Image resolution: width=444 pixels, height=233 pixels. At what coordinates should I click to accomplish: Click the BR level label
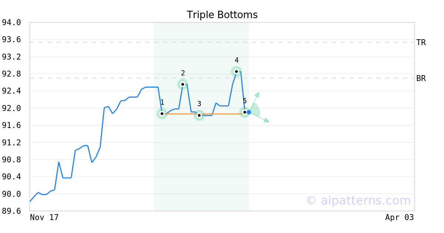pyautogui.click(x=421, y=78)
